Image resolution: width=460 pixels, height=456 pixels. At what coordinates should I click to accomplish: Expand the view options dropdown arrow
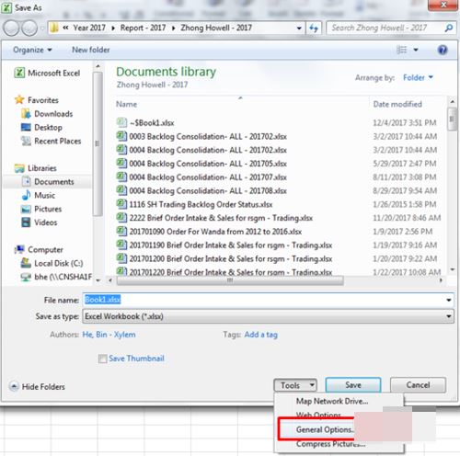pyautogui.click(x=416, y=50)
